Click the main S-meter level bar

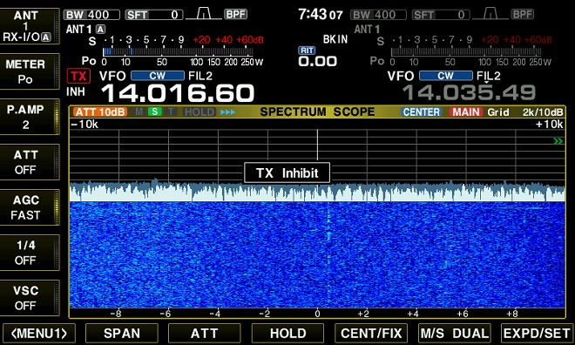(182, 51)
